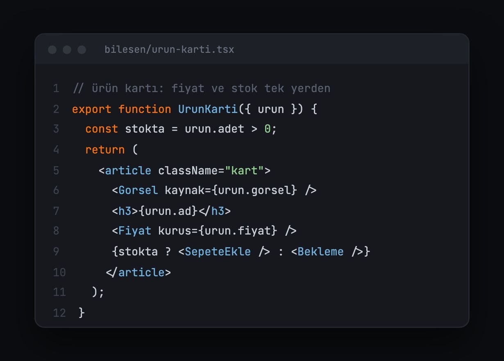The image size is (504, 361).
Task: Click line number 4 in the gutter
Action: tap(56, 150)
